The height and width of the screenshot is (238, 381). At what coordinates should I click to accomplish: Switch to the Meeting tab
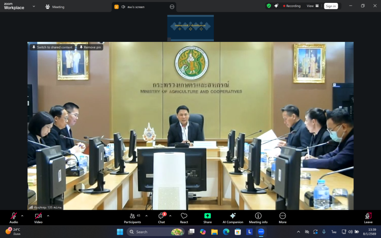pos(55,7)
